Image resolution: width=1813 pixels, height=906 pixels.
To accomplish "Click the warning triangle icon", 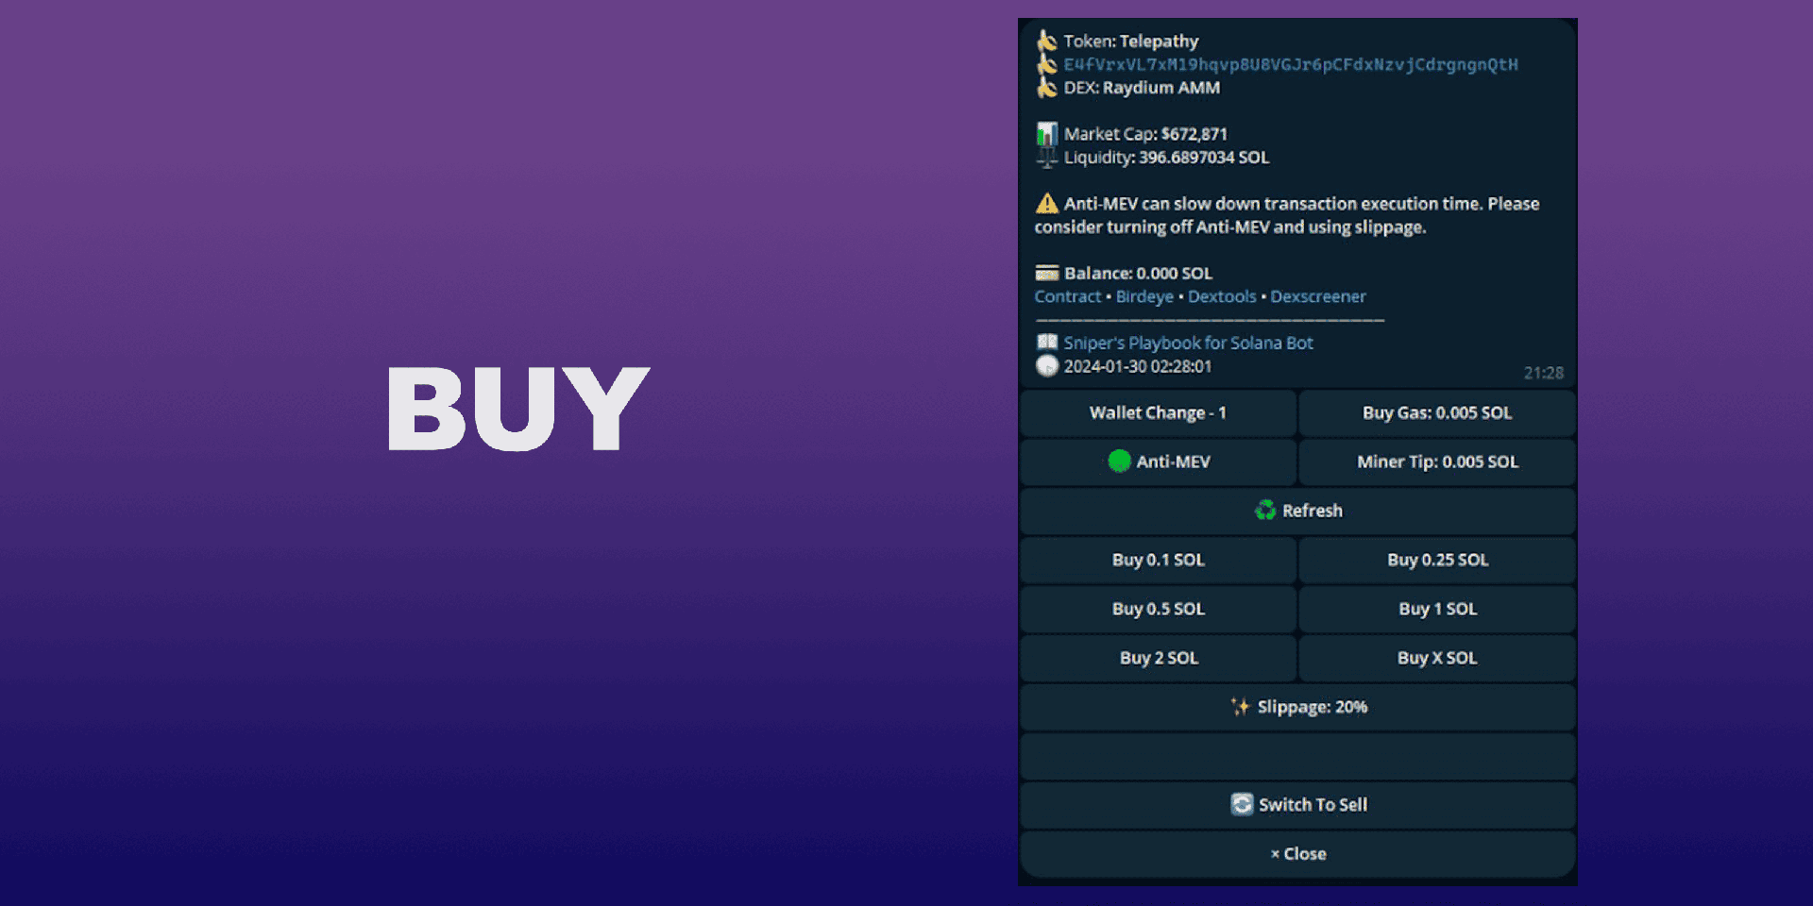I will [1046, 204].
